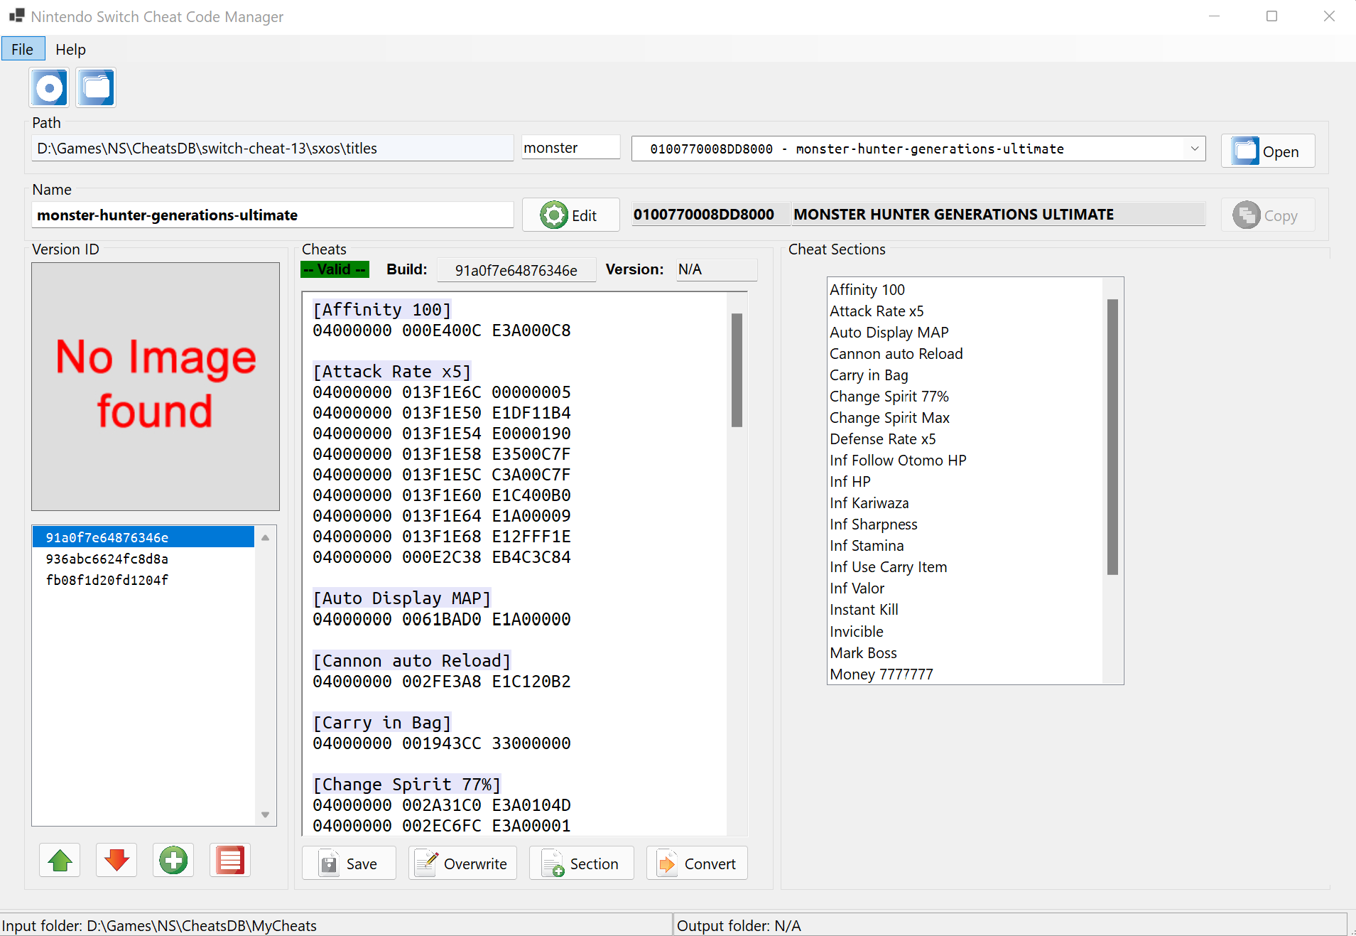Click the MONSTER HUNTER GENERATIONS ULTIMATE title field

(x=998, y=214)
